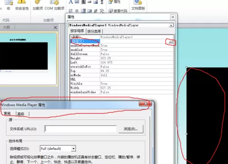Select the OptionButton control tool
This screenshot has height=164, width=228.
coord(77,11)
